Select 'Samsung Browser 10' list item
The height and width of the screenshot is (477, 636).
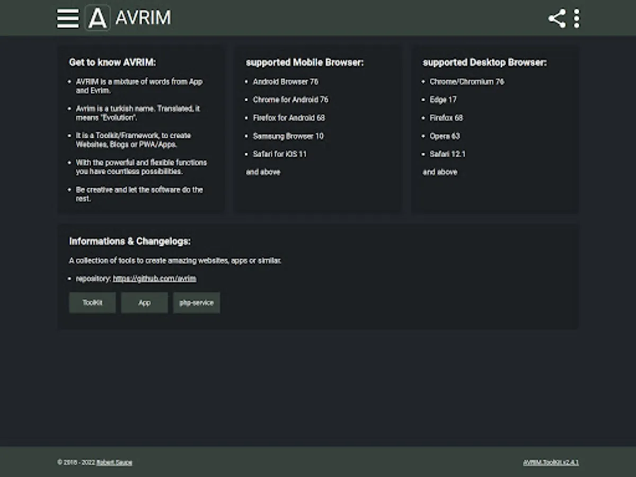[x=288, y=136]
